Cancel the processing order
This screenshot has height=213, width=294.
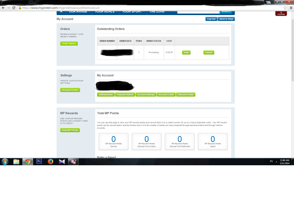click(x=209, y=53)
